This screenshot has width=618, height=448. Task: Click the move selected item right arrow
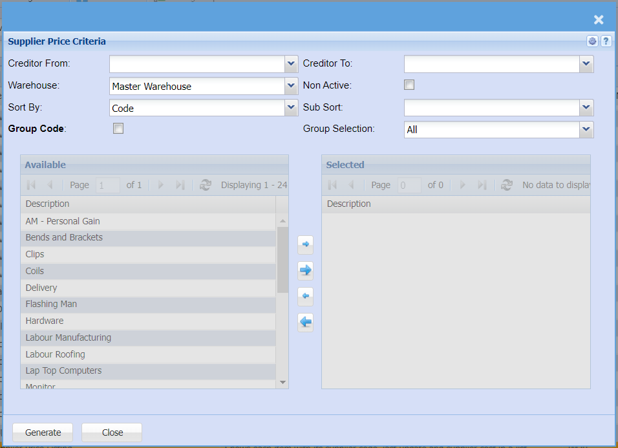[x=305, y=245]
